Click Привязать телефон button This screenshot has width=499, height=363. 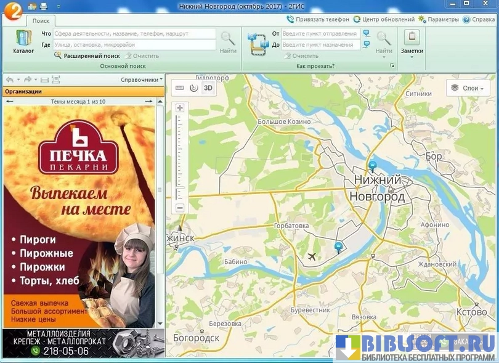[x=318, y=19]
